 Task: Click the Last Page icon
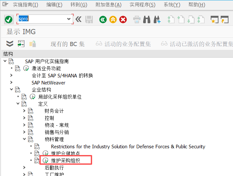pyautogui.click(x=201, y=19)
